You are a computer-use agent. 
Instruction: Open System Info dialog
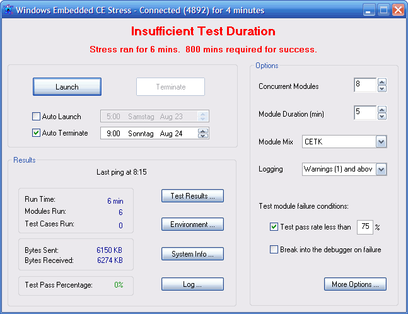[192, 253]
